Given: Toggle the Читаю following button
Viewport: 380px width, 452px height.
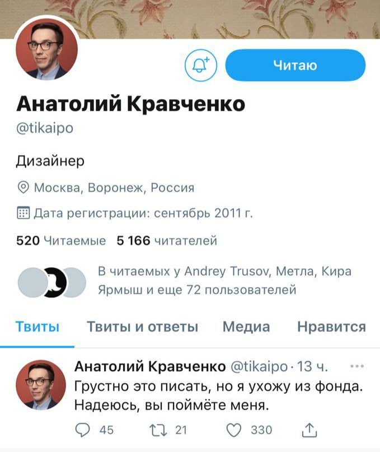Looking at the screenshot, I should (x=295, y=65).
